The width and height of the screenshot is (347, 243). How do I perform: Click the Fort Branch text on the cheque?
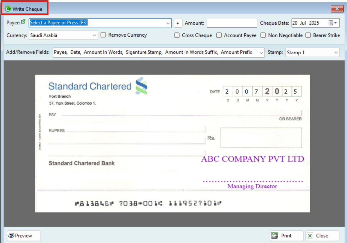(60, 96)
